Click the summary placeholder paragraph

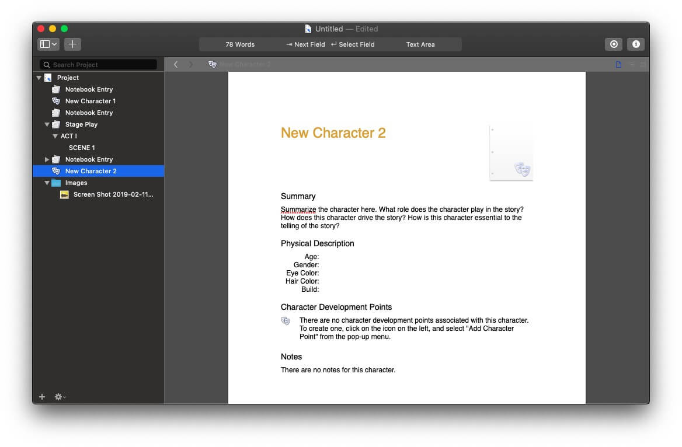point(402,218)
